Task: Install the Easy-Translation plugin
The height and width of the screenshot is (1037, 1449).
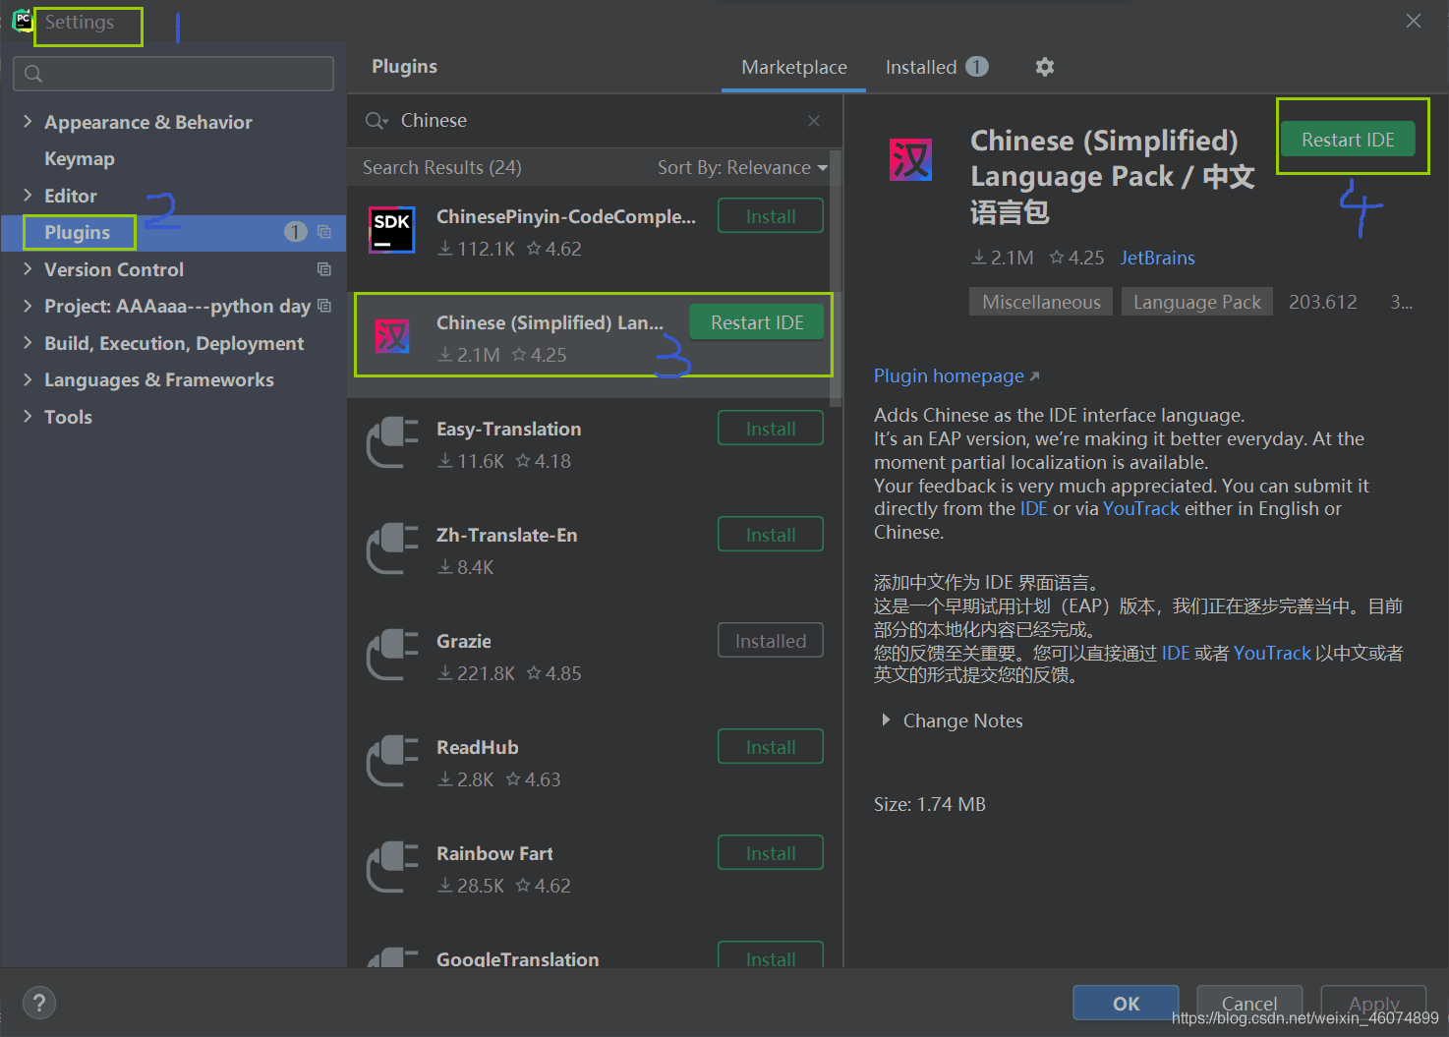Action: coord(771,429)
